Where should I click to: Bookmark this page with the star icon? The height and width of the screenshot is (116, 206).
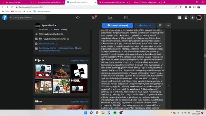[x=181, y=7]
